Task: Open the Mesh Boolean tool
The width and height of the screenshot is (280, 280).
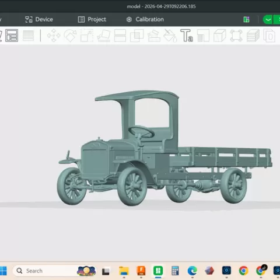Action: click(x=137, y=36)
